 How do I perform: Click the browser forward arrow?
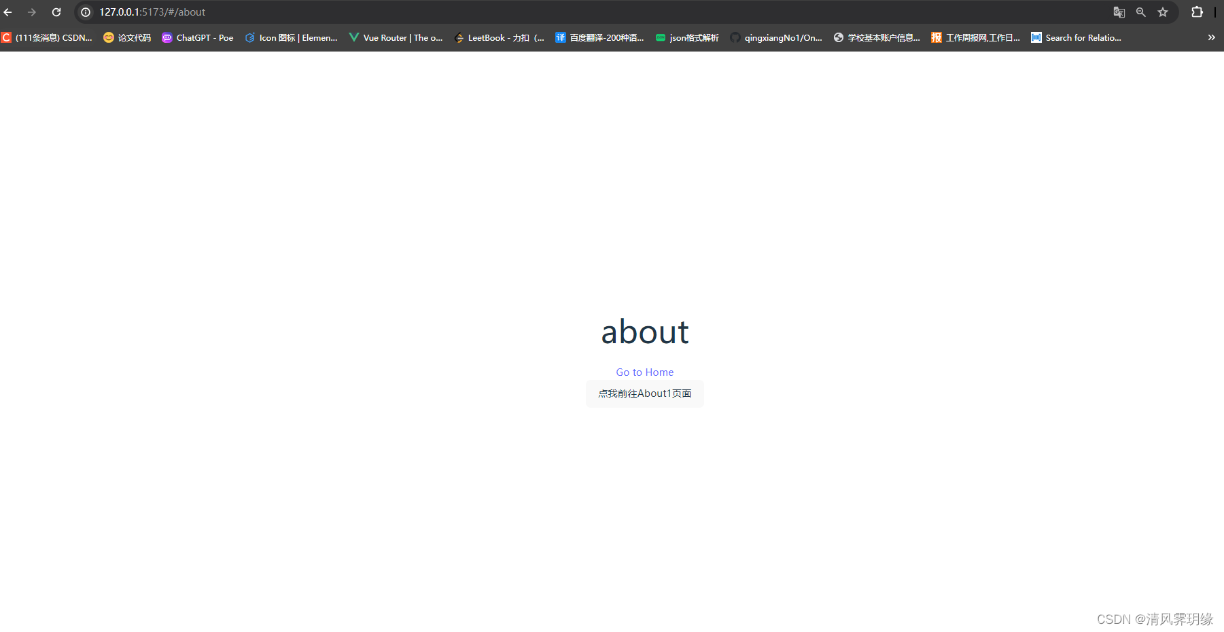coord(32,12)
